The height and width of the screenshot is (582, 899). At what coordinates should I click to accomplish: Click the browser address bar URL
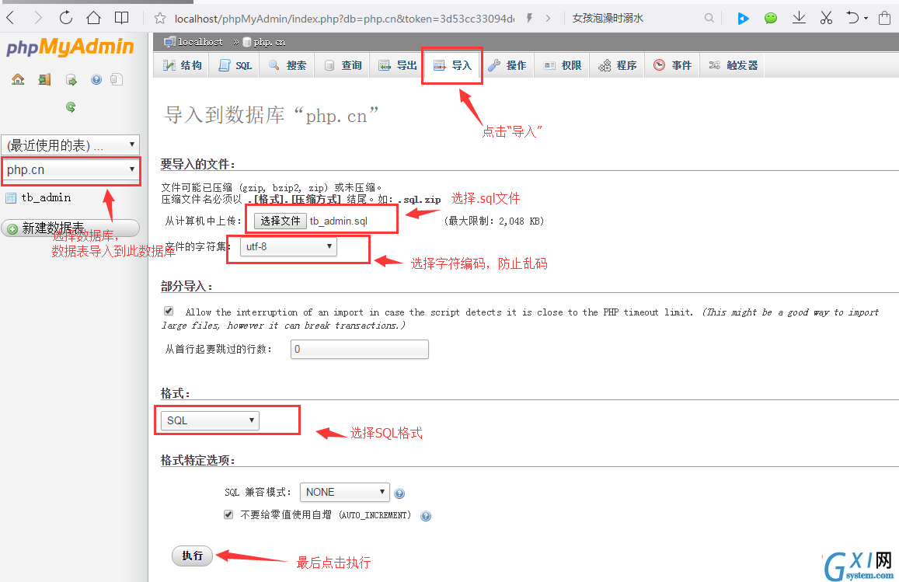pos(344,19)
